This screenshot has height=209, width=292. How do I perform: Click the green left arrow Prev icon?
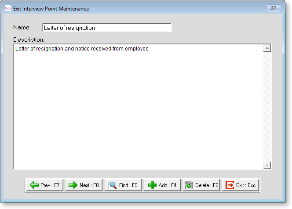pyautogui.click(x=34, y=185)
